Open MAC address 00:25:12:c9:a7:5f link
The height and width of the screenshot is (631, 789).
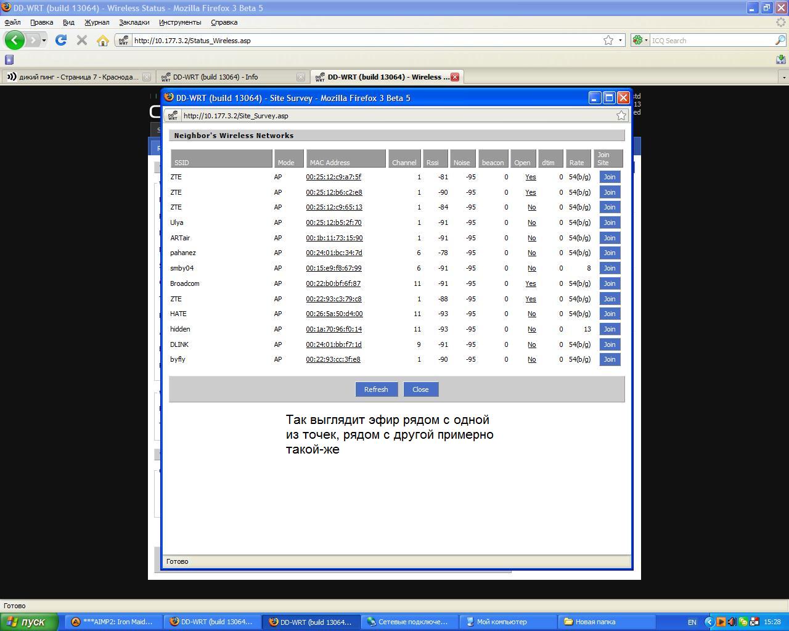pyautogui.click(x=333, y=177)
